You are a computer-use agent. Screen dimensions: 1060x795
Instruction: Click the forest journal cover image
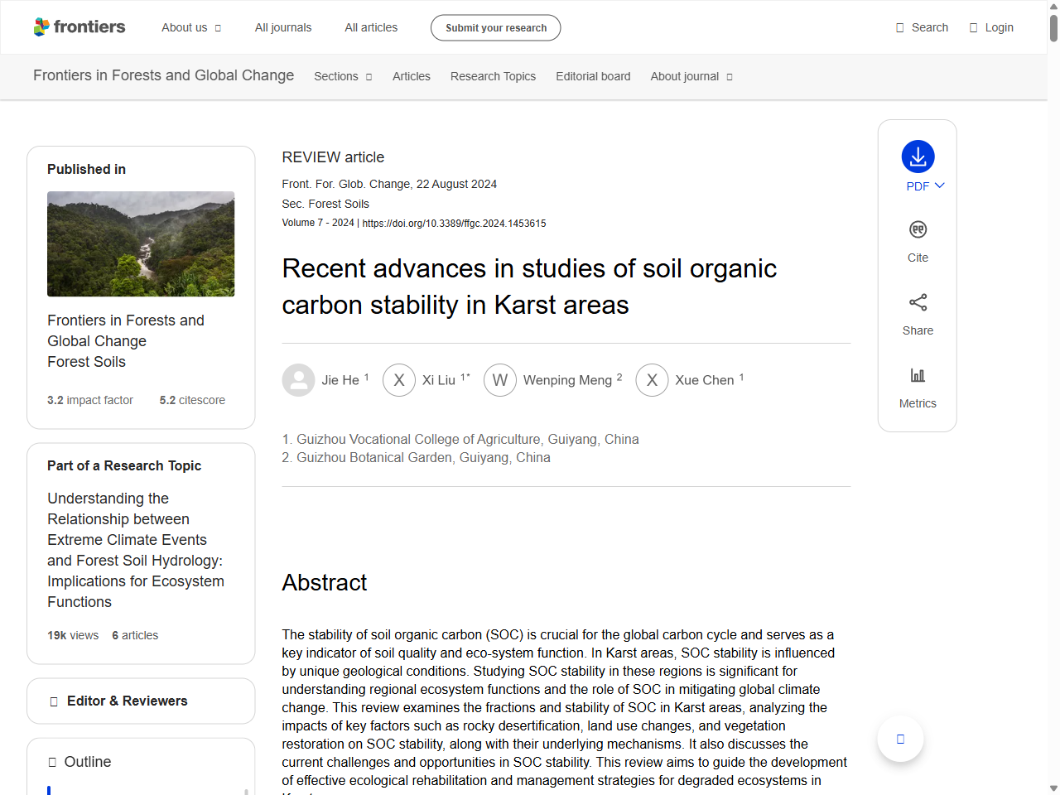141,243
